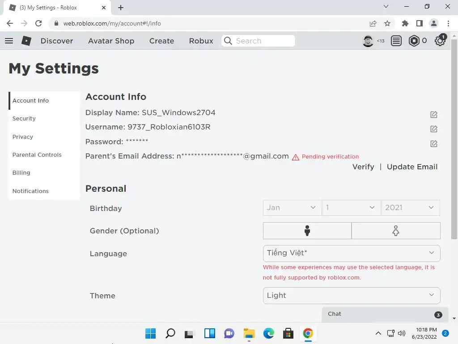This screenshot has height=344, width=458.
Task: Open Microsoft Store from taskbar
Action: coord(288,333)
